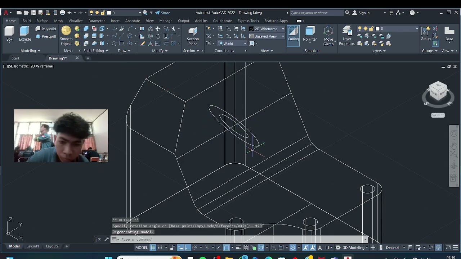Screen dimensions: 461x259
Task: Click the Base view icon
Action: (x=449, y=34)
